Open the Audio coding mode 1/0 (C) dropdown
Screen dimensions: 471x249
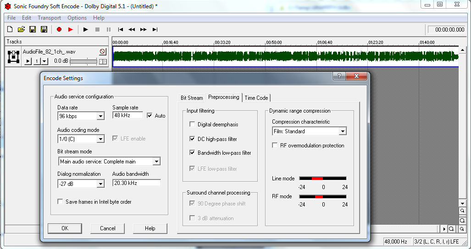(100, 139)
